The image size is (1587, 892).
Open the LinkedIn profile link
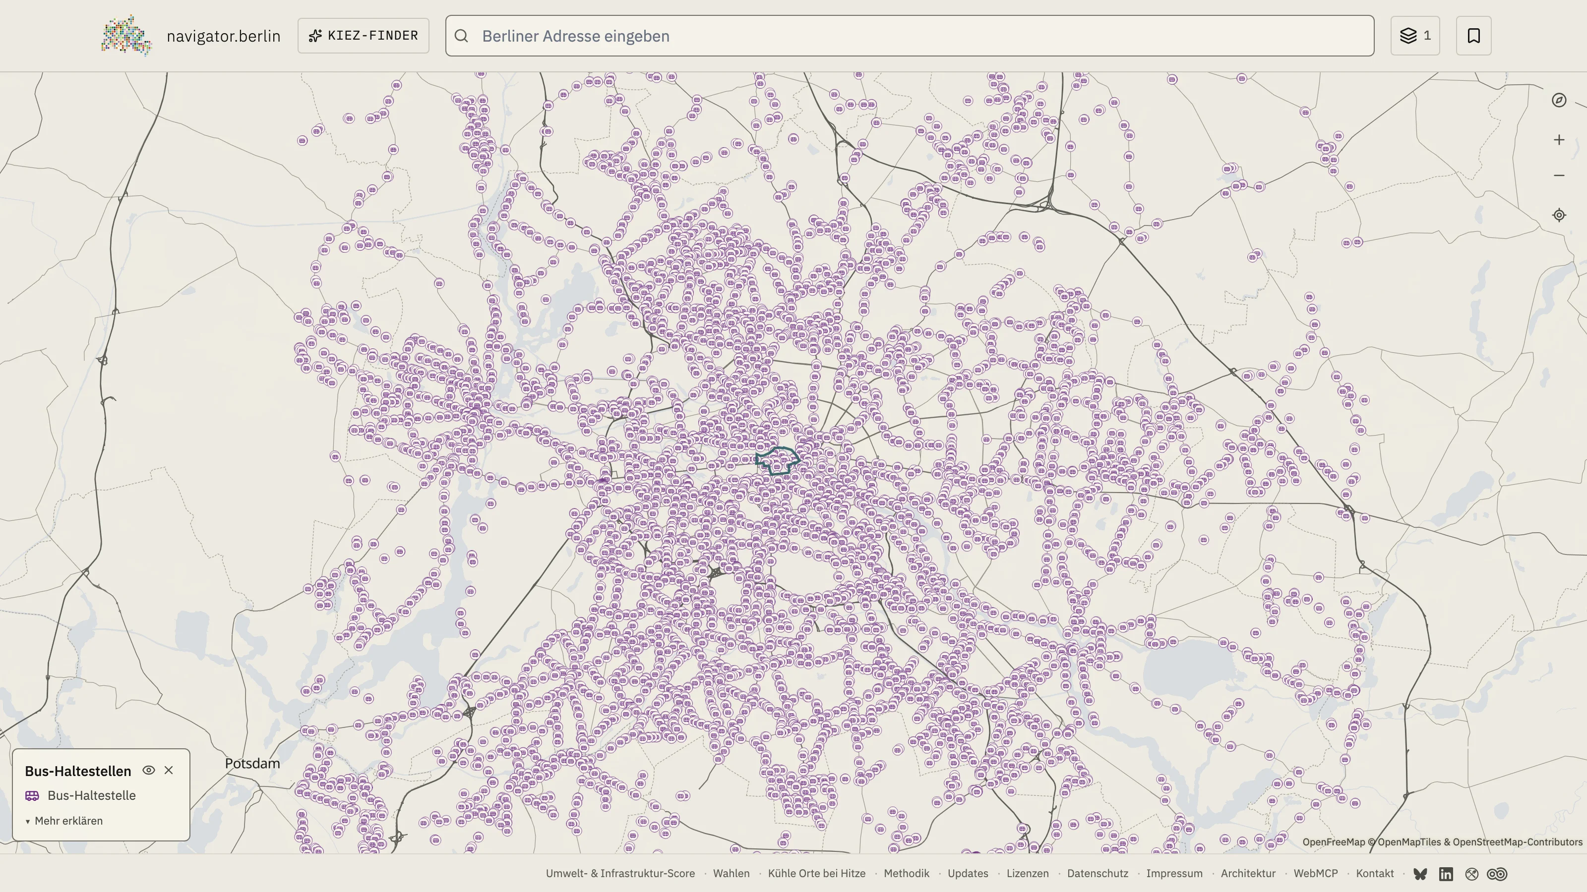tap(1446, 874)
